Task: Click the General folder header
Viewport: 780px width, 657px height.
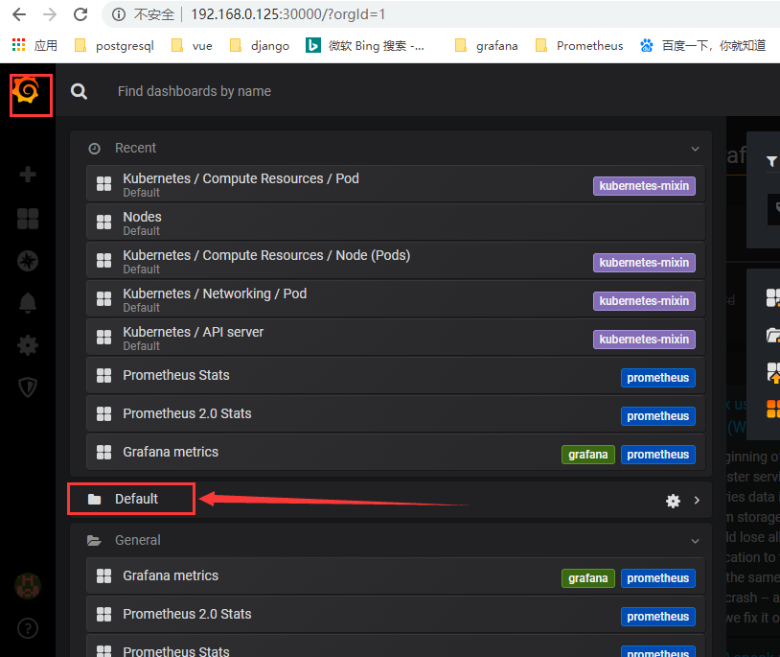Action: coord(391,540)
